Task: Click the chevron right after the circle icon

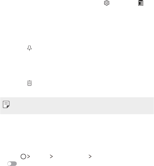Action: tap(28, 156)
